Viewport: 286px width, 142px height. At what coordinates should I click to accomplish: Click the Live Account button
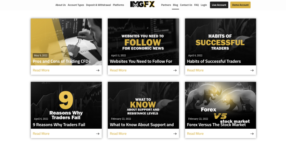pos(219,5)
